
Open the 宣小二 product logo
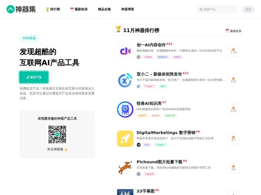[125, 80]
